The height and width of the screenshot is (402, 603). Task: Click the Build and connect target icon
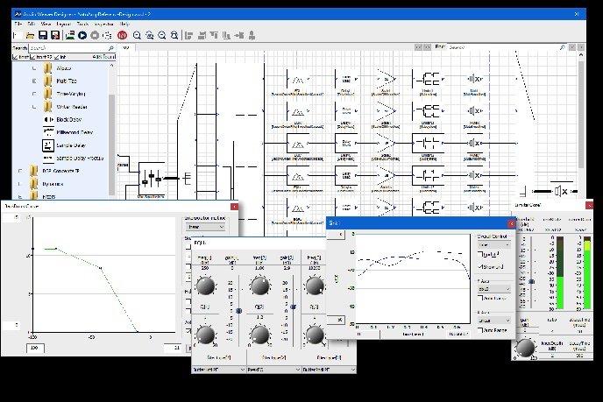pos(69,35)
